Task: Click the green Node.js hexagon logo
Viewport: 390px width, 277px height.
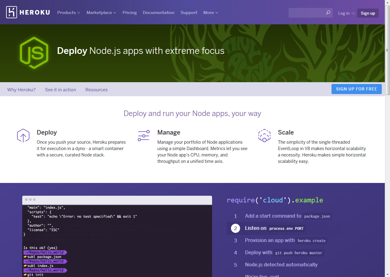Action: coord(34,53)
